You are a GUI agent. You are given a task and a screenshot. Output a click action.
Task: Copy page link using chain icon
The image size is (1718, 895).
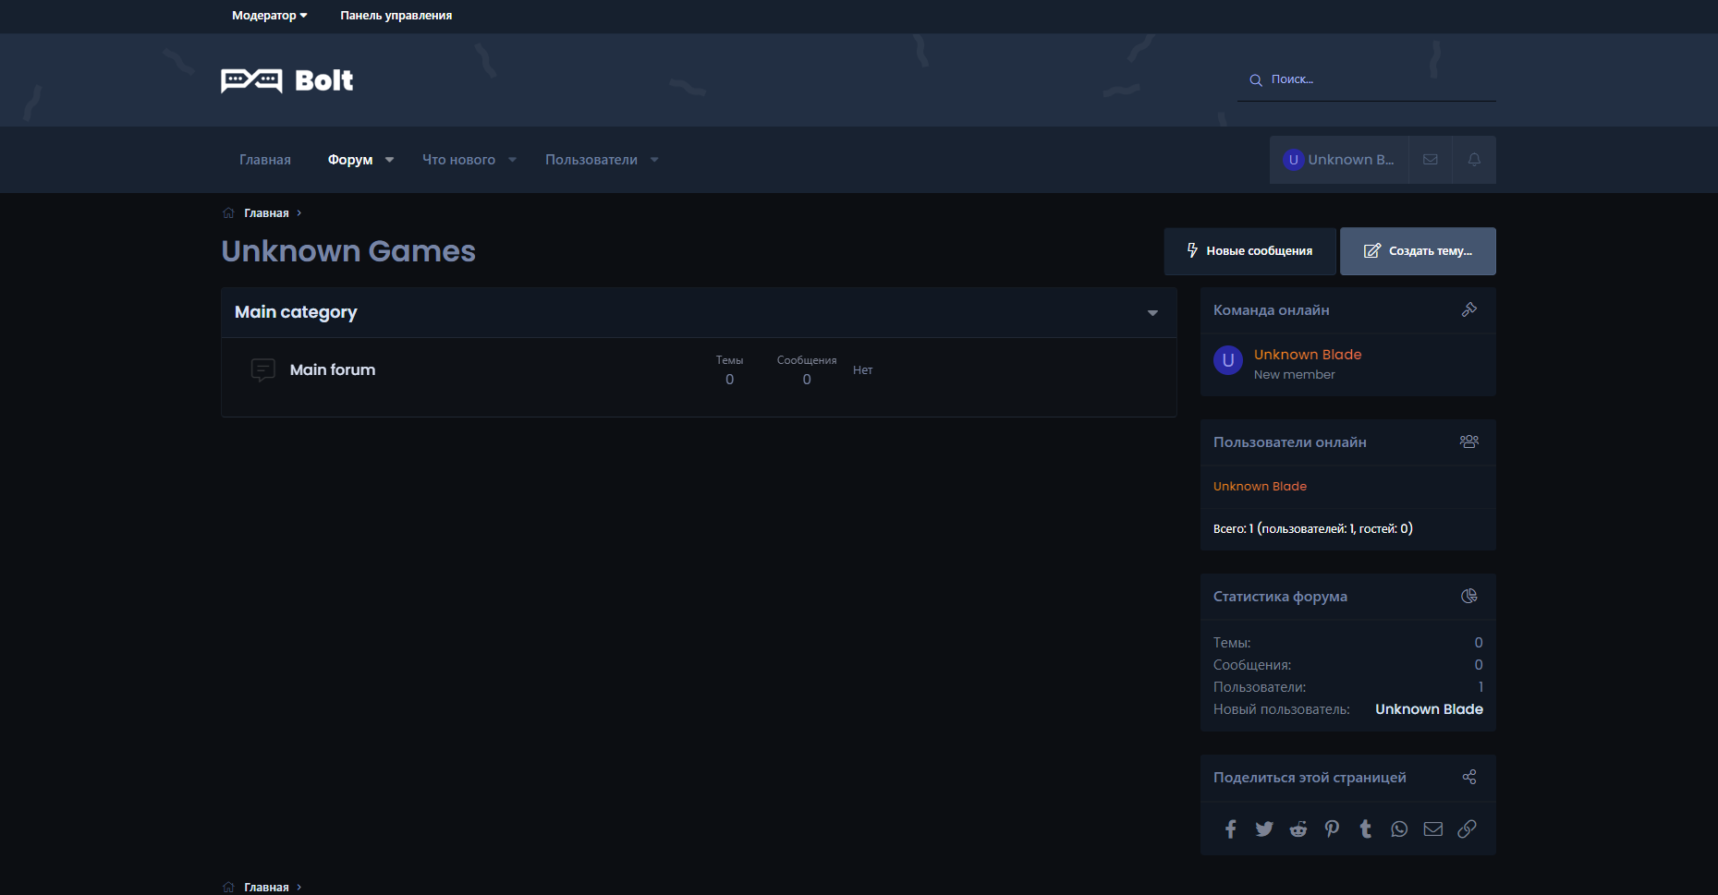[1467, 829]
